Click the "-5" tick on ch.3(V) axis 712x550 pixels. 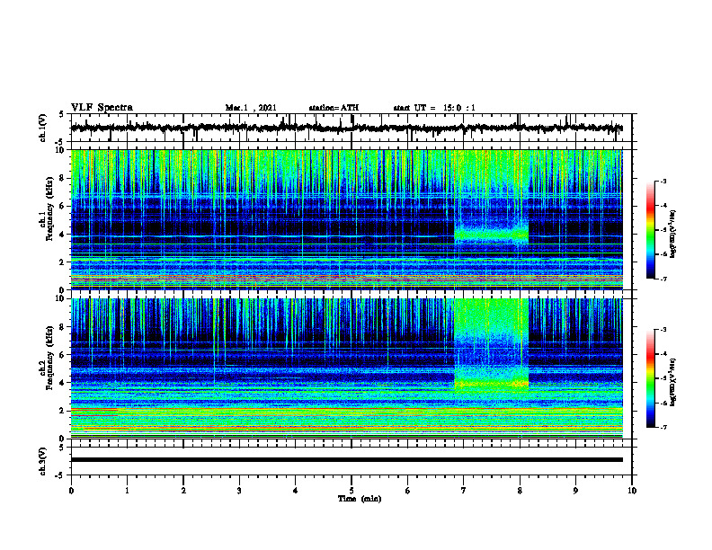(60, 475)
